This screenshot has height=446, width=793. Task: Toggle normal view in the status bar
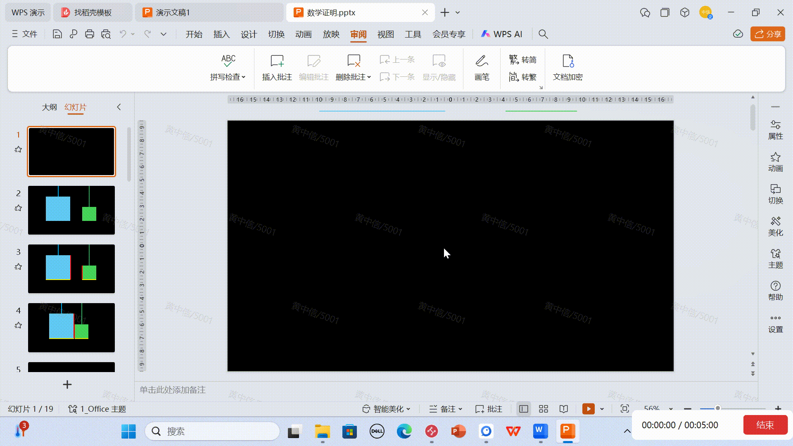pyautogui.click(x=524, y=409)
